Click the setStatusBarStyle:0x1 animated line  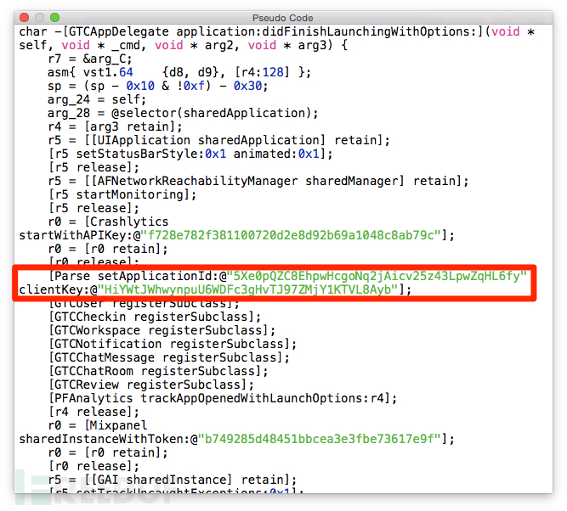tap(190, 154)
